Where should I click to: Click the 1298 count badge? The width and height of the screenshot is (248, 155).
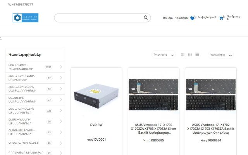[48, 67]
